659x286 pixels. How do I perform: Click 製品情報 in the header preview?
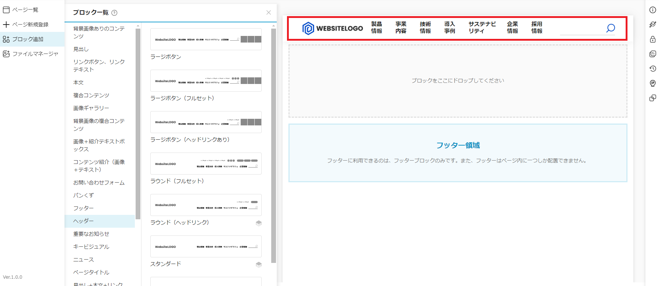click(x=376, y=27)
